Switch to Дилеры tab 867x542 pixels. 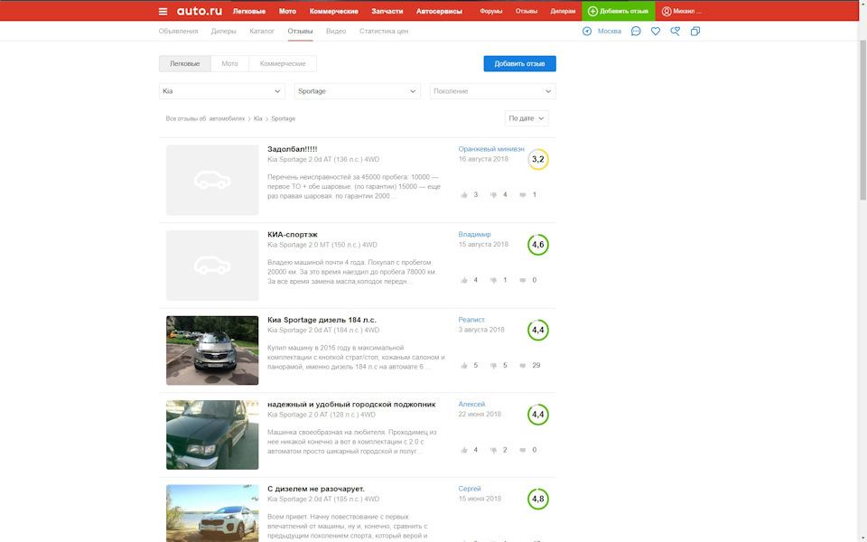coord(223,31)
